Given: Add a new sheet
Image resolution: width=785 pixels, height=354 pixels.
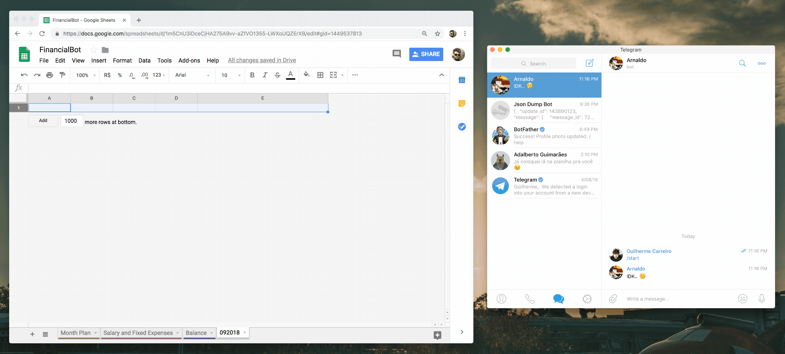Looking at the screenshot, I should 32,334.
